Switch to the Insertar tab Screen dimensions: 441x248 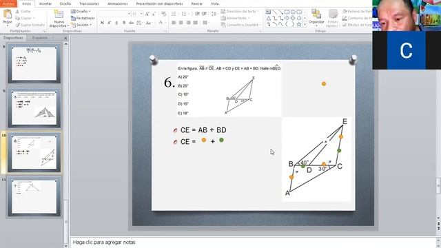pyautogui.click(x=45, y=3)
